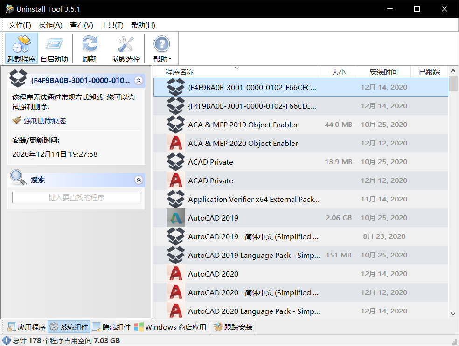Collapse the 搜索 search panel
The height and width of the screenshot is (346, 459).
point(139,180)
